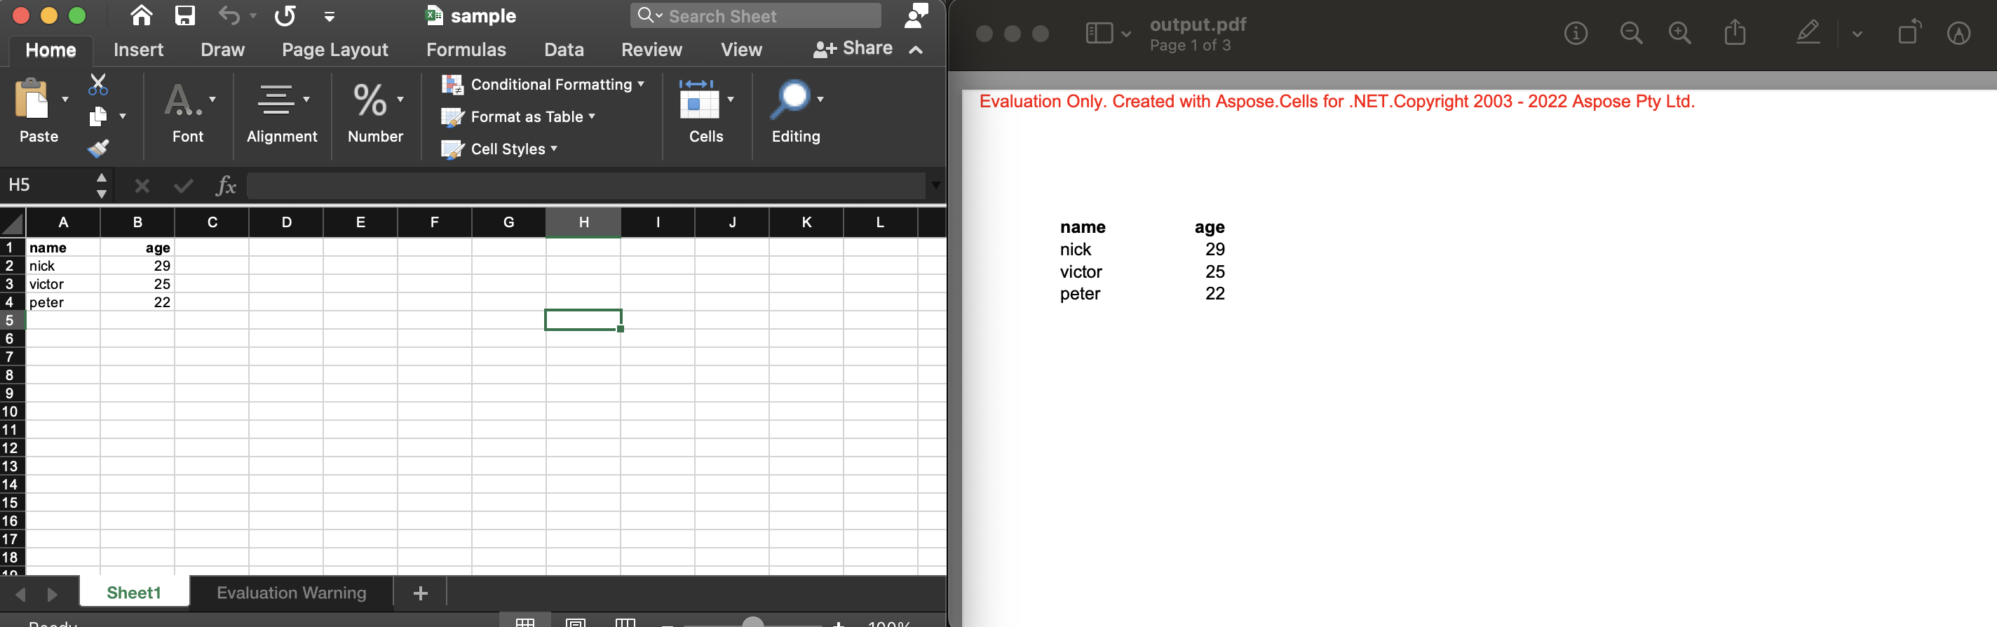
Task: Collapse the ribbon with the chevron
Action: [x=916, y=50]
